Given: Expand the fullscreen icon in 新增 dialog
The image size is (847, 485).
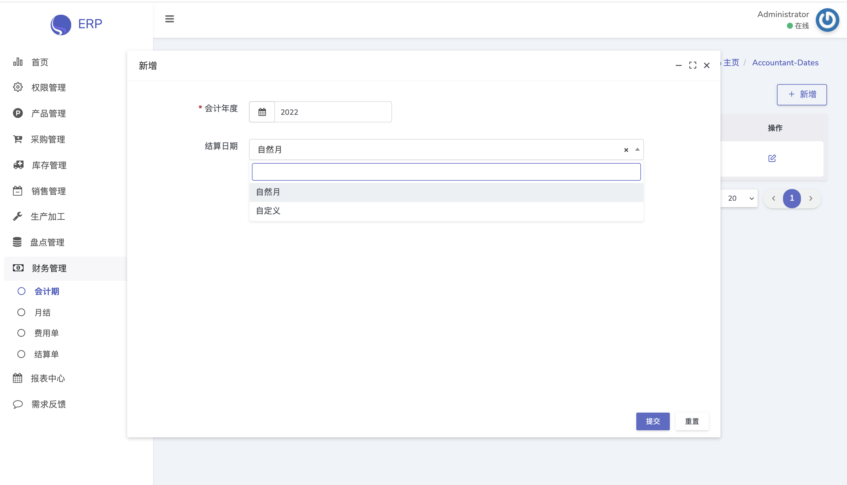Looking at the screenshot, I should click(x=692, y=65).
